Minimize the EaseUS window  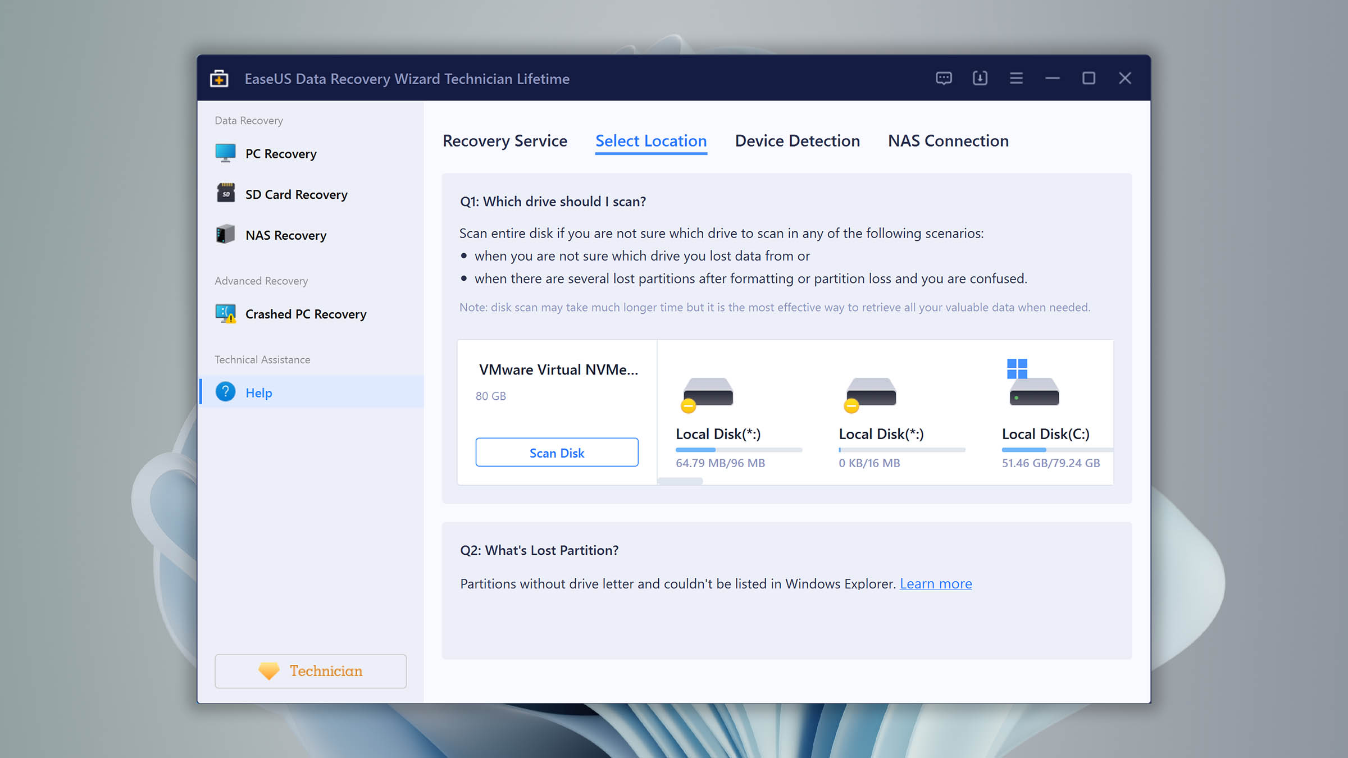pos(1053,79)
